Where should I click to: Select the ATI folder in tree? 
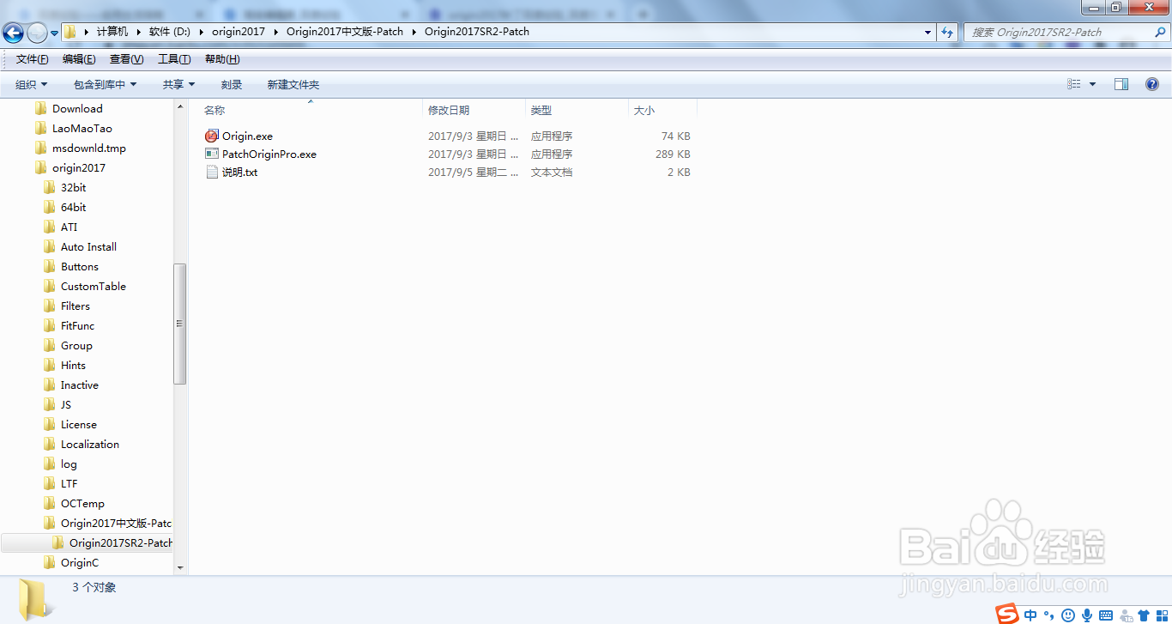pyautogui.click(x=69, y=227)
